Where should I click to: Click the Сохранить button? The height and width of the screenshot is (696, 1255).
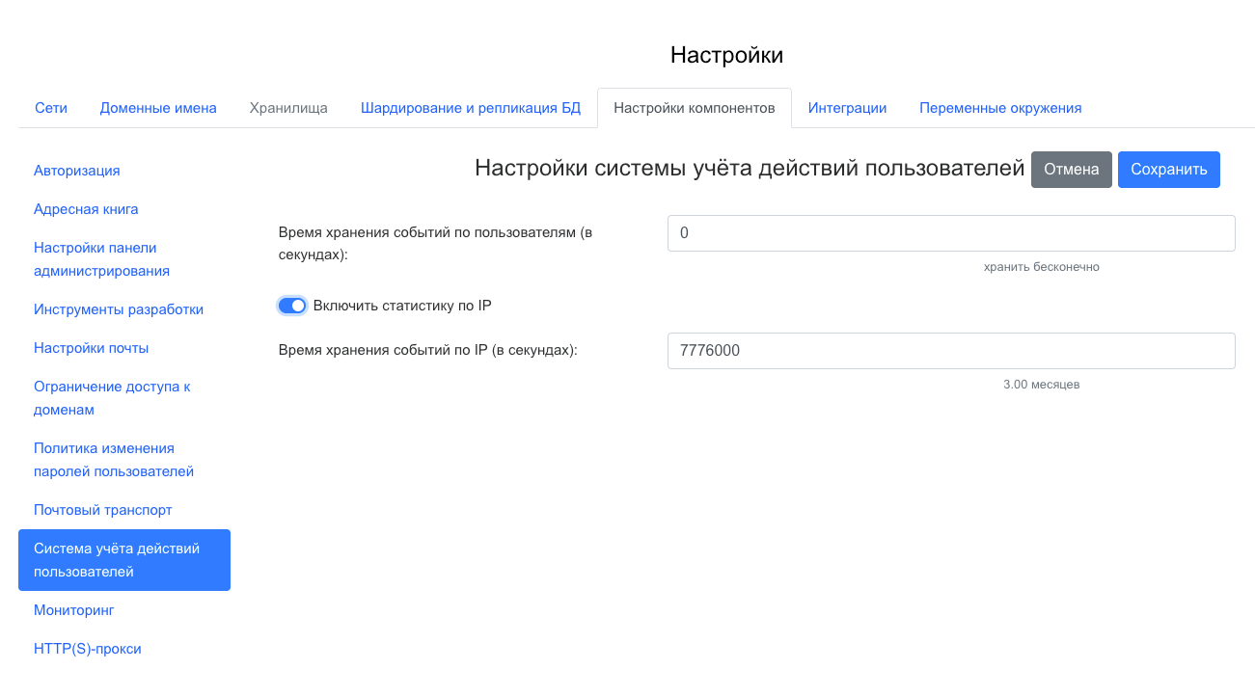tap(1168, 170)
